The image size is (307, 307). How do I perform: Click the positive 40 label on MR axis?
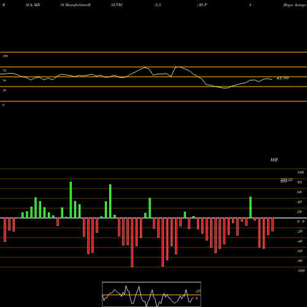coord(300,202)
